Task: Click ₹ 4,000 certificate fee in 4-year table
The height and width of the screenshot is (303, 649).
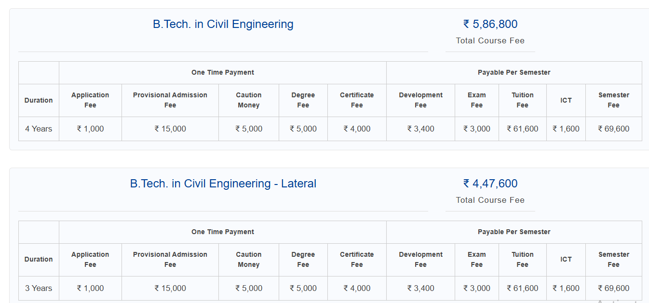Action: coord(357,129)
